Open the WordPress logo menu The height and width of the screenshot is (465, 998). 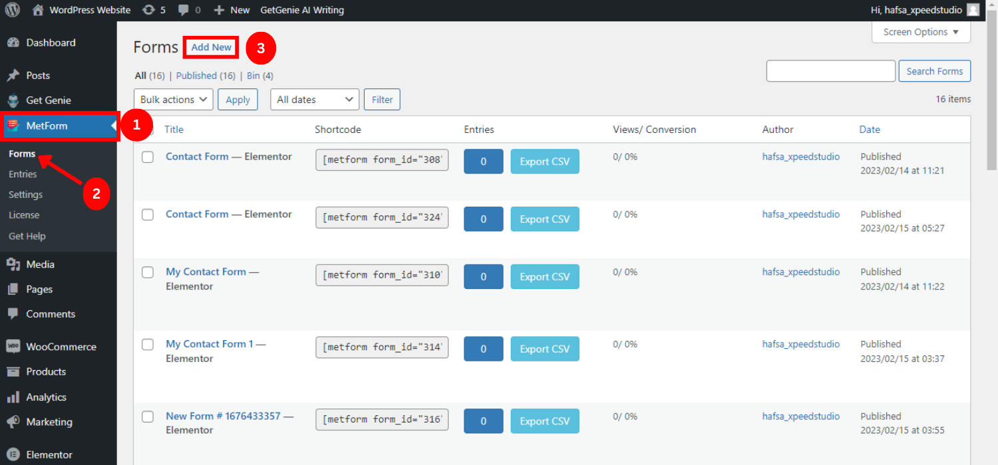click(13, 10)
